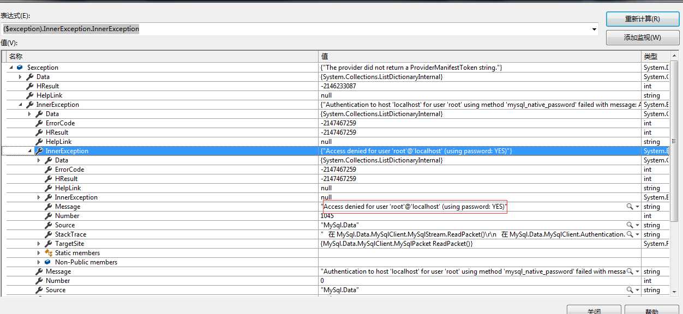Click magnifier on Source row below Number 1045
The width and height of the screenshot is (683, 314).
(630, 225)
